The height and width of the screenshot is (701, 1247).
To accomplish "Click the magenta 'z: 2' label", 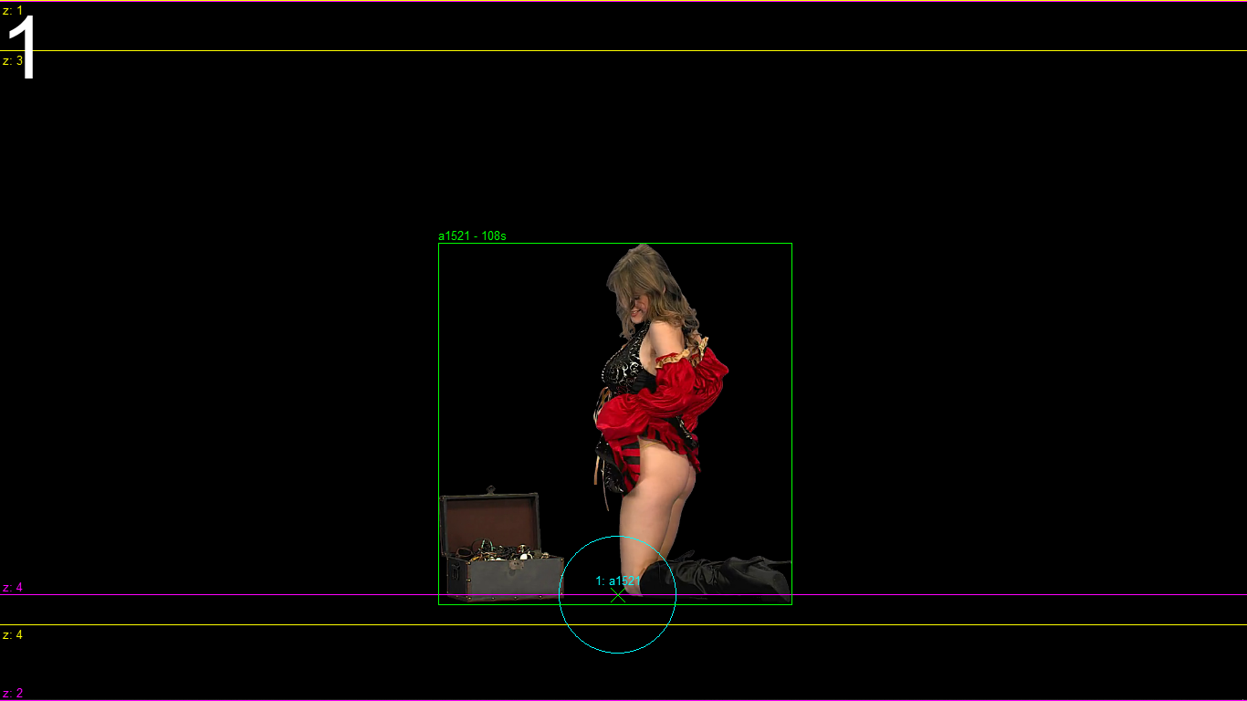I will pos(13,693).
